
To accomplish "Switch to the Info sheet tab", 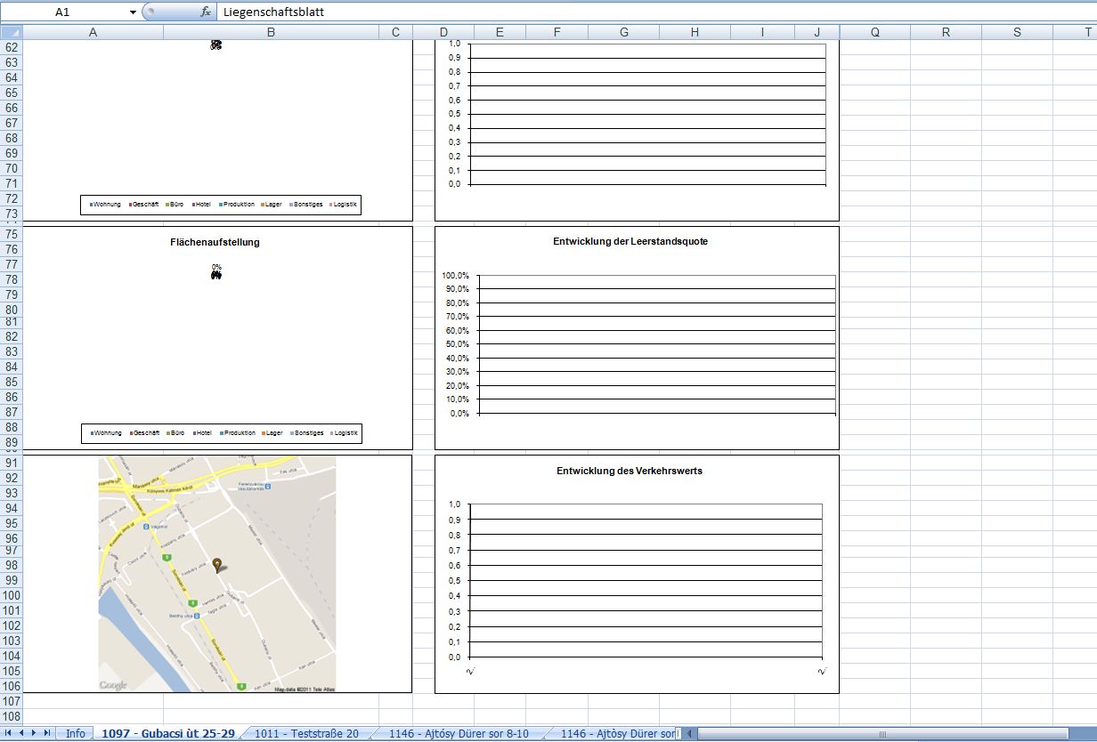I will pyautogui.click(x=76, y=733).
